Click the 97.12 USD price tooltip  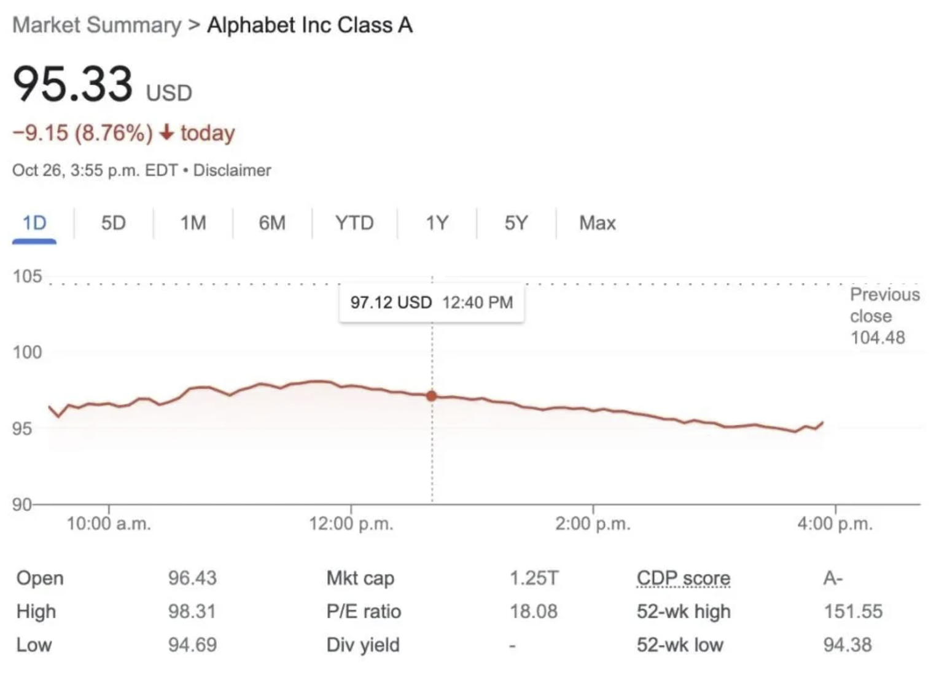coord(432,303)
